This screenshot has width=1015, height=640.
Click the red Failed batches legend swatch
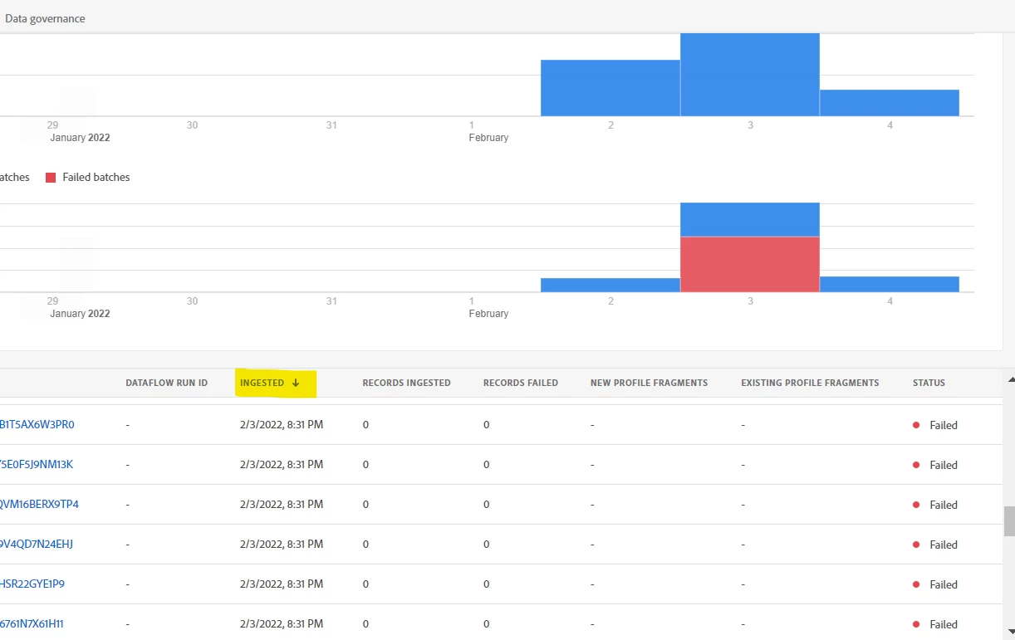tap(51, 177)
